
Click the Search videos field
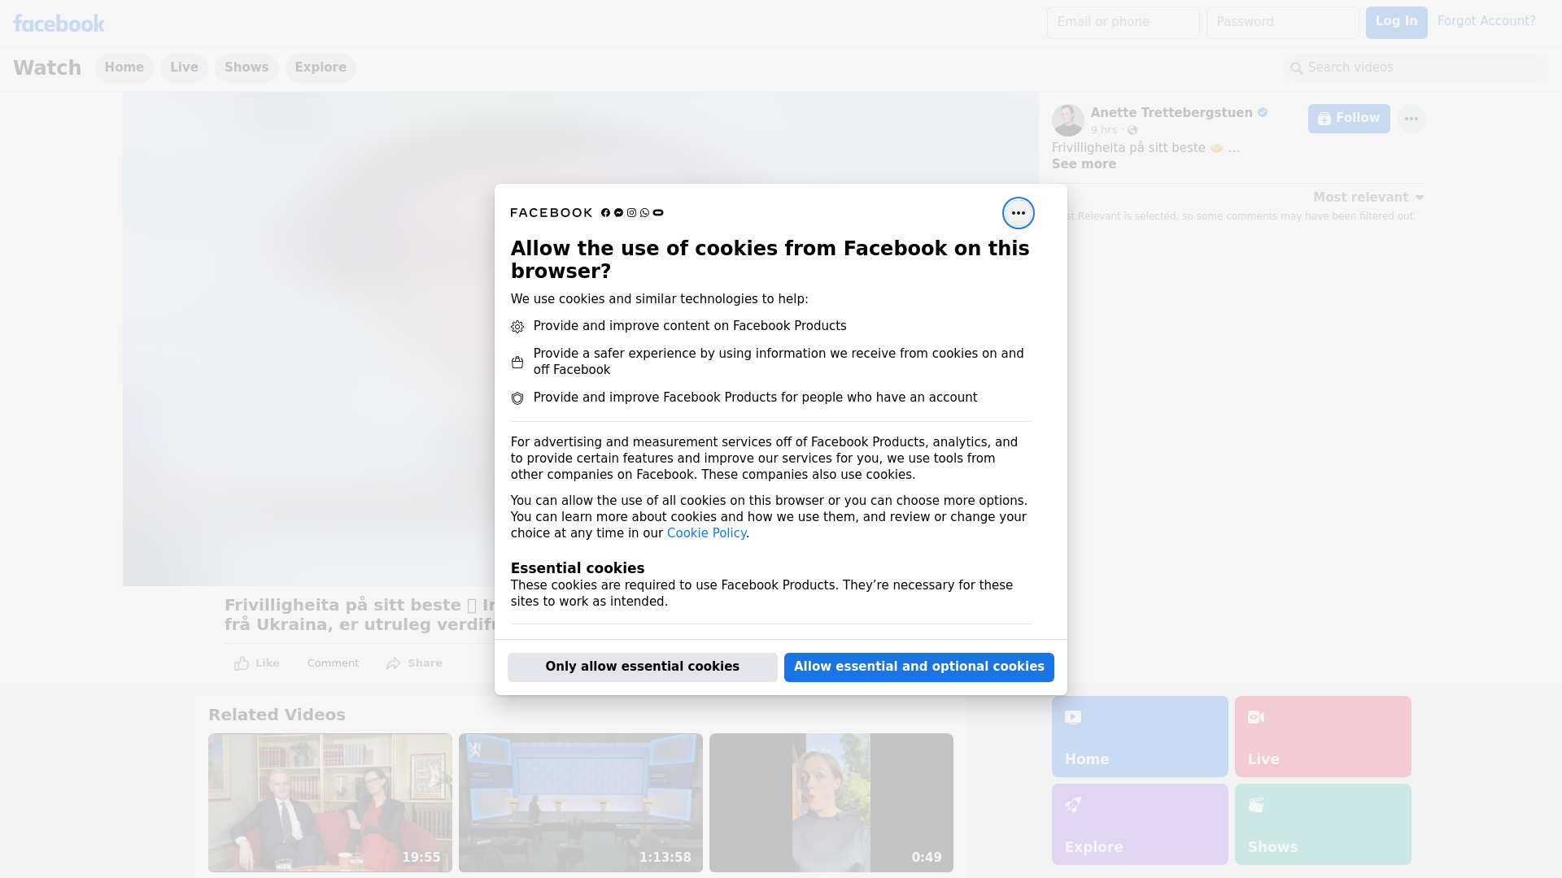click(x=1416, y=67)
